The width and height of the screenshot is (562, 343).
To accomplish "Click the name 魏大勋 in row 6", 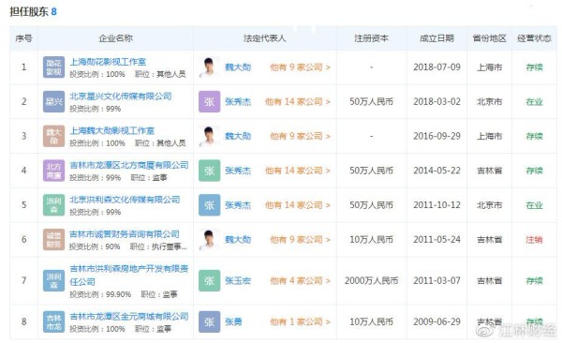I will [x=238, y=239].
